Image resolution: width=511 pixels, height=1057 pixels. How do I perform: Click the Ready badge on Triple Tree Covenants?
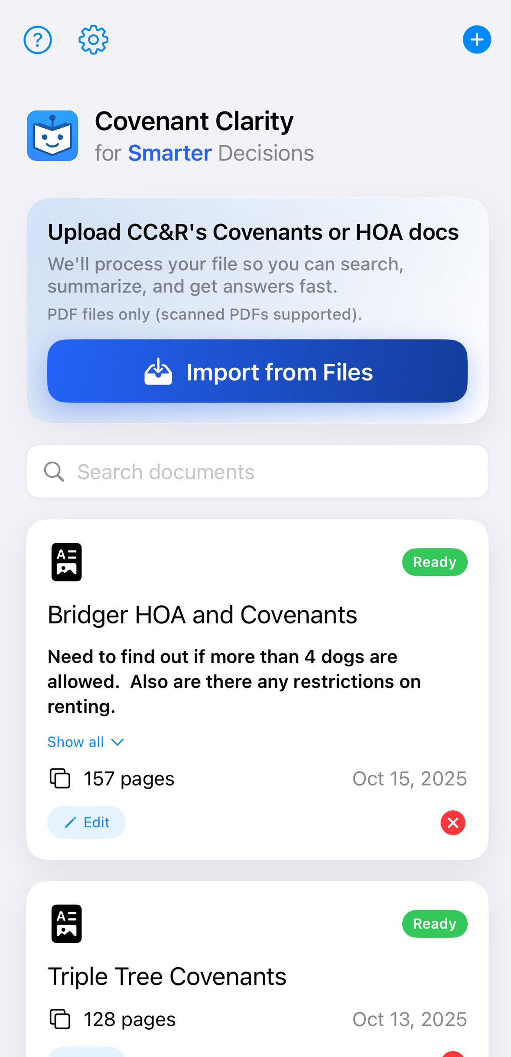coord(435,924)
